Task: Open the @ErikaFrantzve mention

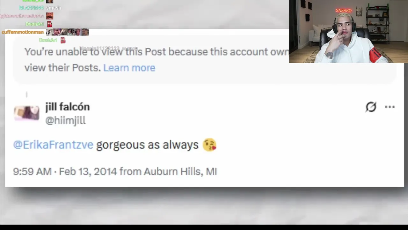Action: (53, 145)
